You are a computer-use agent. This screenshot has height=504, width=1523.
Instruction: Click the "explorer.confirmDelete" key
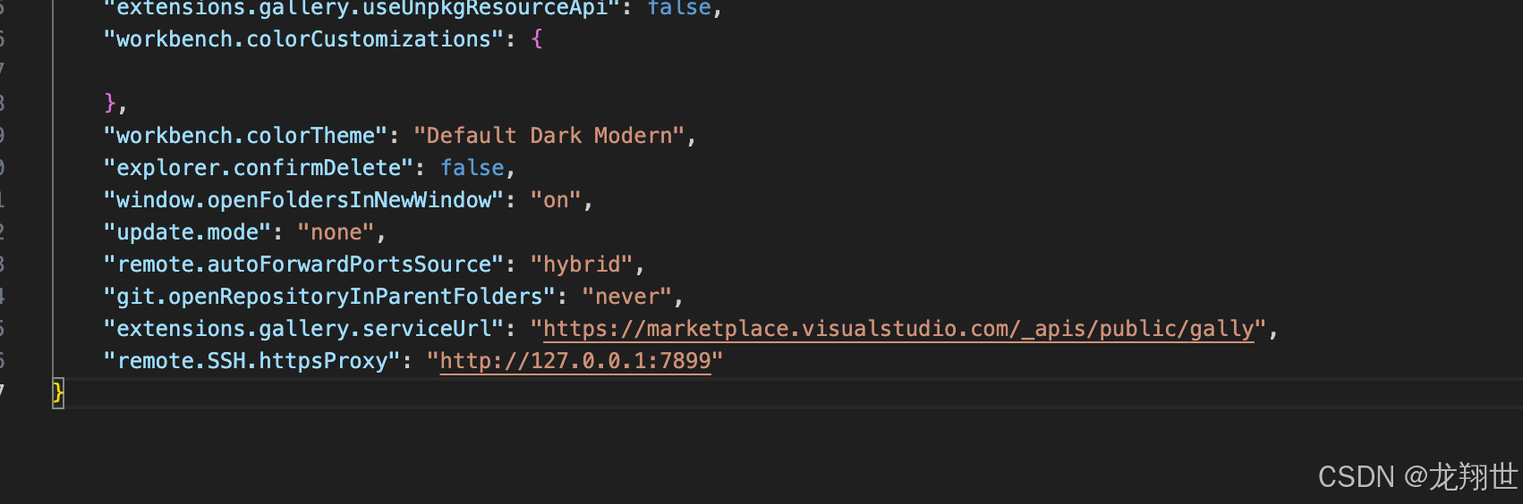pos(259,168)
